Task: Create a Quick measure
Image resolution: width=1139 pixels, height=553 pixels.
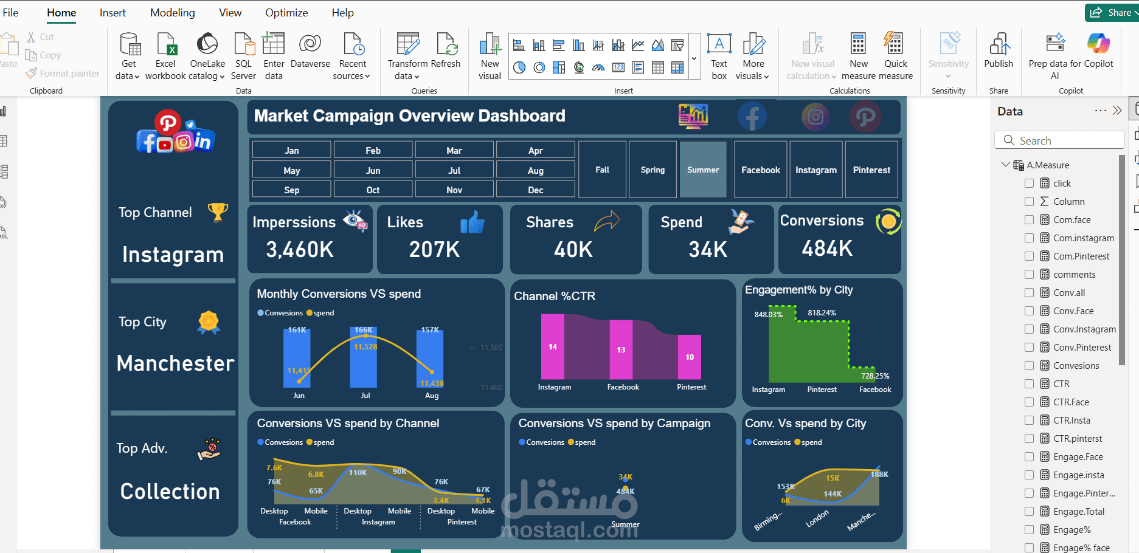Action: click(x=895, y=56)
